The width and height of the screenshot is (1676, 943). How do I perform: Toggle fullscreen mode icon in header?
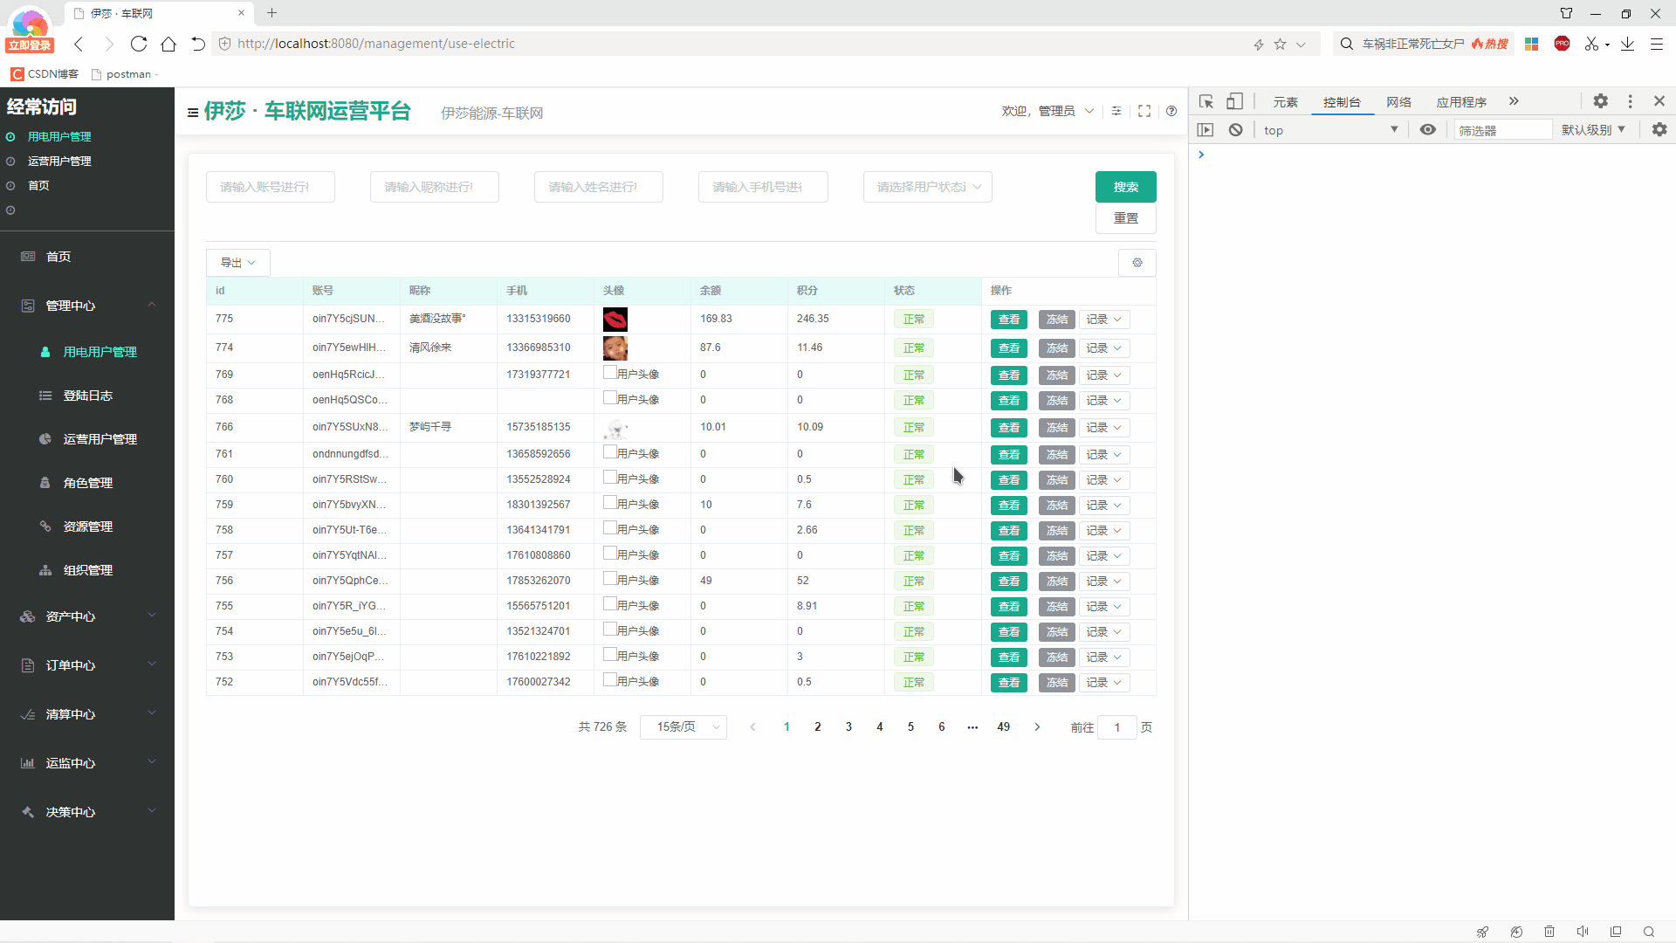[1144, 111]
